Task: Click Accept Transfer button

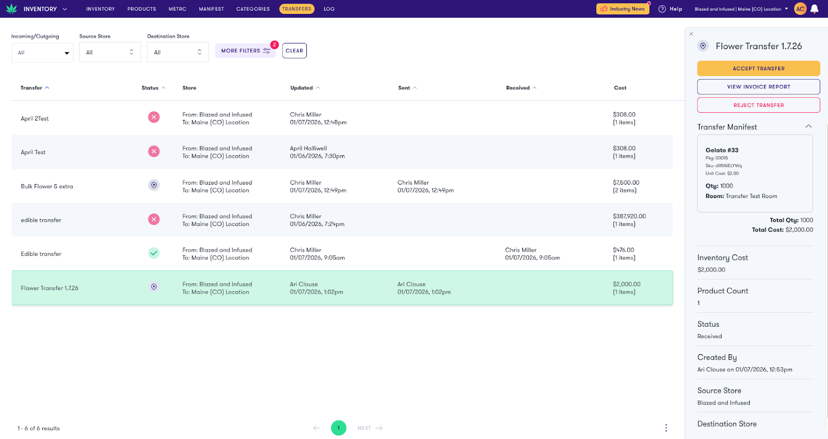Action: [x=759, y=68]
